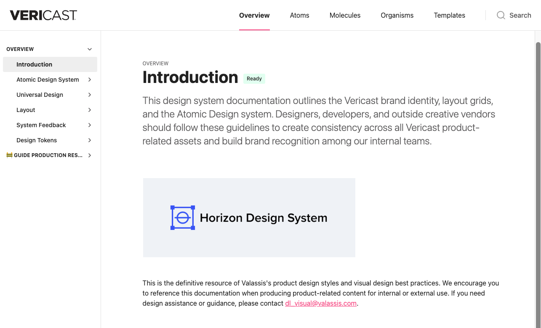The width and height of the screenshot is (541, 328).
Task: Open the Organisms tab
Action: (x=397, y=15)
